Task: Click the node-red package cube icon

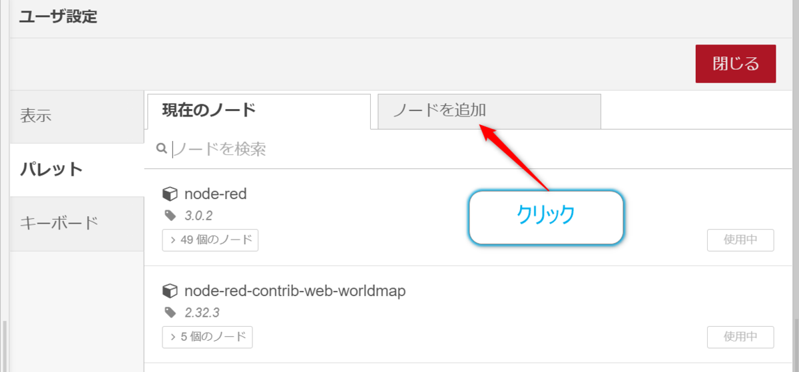Action: (170, 194)
